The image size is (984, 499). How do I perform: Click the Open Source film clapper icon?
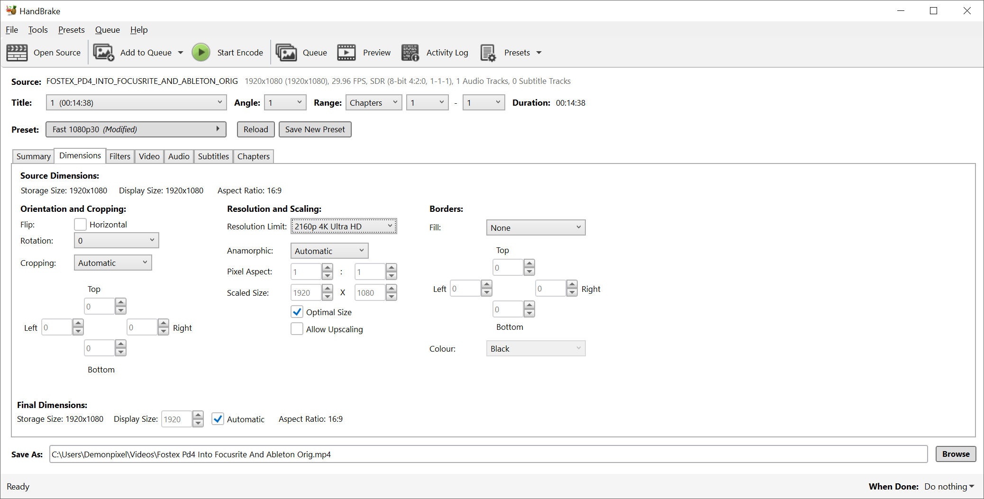pyautogui.click(x=17, y=53)
